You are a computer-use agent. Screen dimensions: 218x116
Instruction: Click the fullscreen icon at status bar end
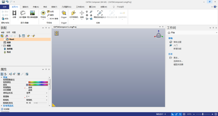tap(216, 114)
